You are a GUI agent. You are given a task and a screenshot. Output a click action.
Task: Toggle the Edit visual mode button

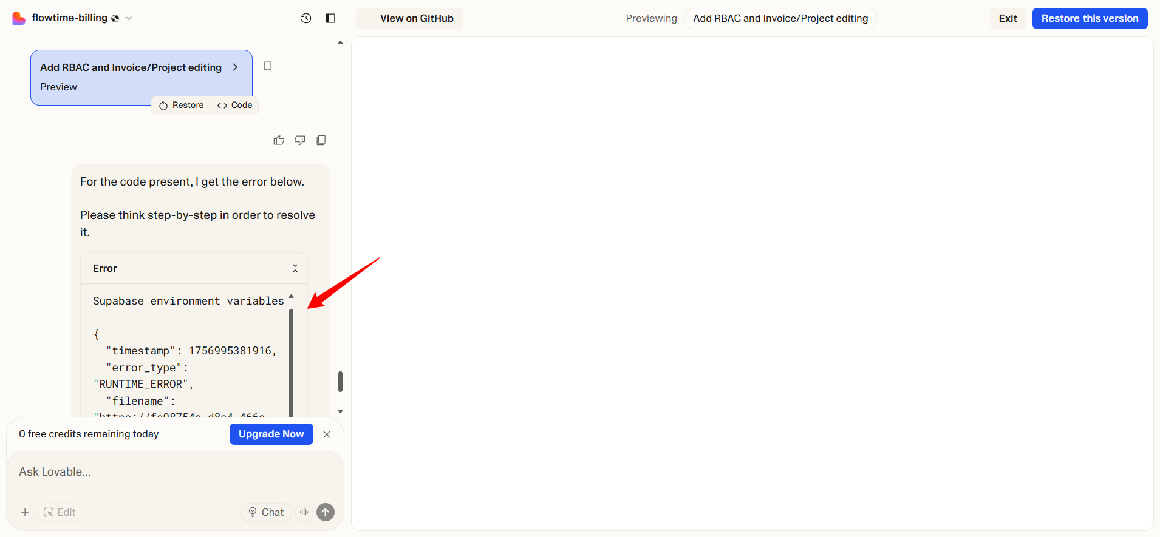coord(60,512)
